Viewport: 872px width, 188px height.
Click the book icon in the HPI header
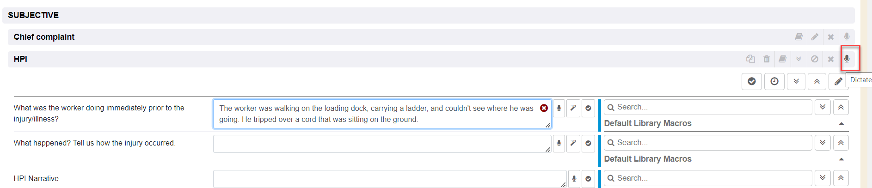coord(782,59)
